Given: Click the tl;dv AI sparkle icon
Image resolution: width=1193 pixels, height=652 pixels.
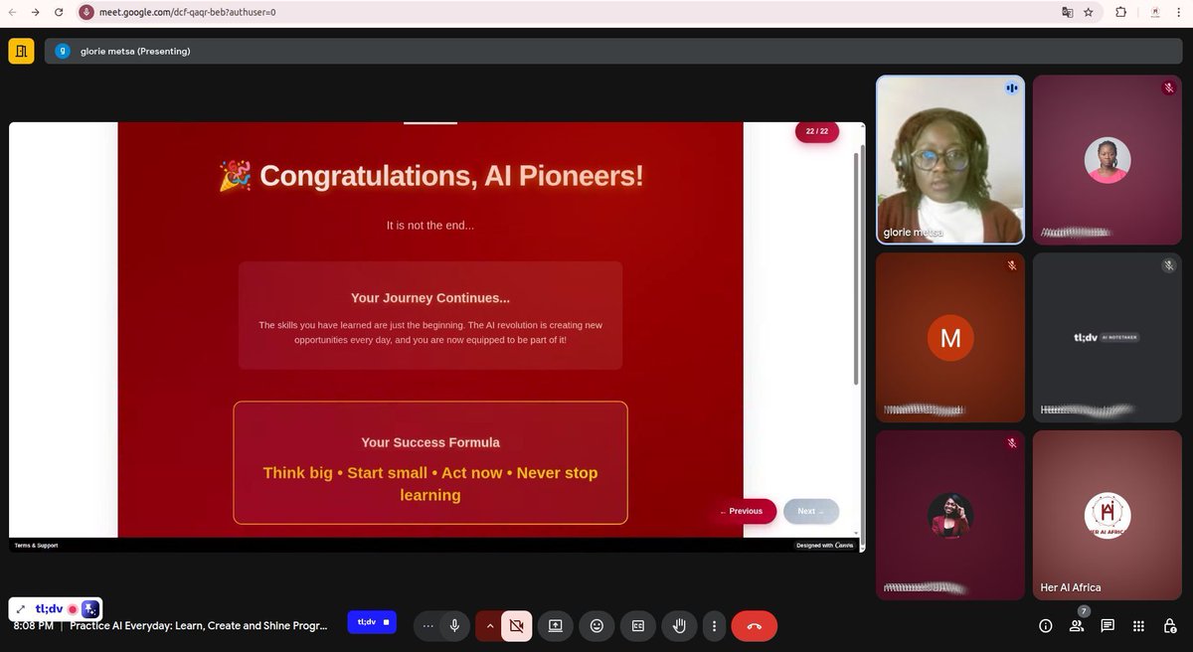Looking at the screenshot, I should click(89, 608).
